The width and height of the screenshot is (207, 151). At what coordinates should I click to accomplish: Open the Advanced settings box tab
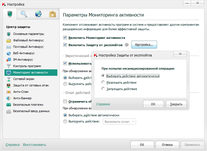[53, 14]
